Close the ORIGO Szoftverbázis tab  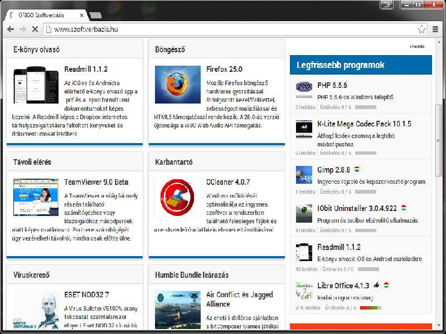[x=81, y=16]
